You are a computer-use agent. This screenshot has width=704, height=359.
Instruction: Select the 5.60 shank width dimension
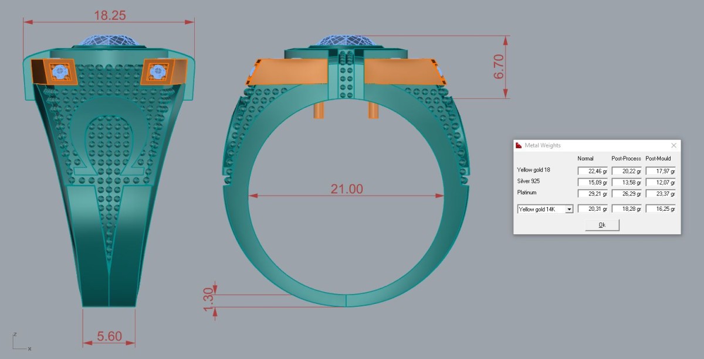click(109, 336)
